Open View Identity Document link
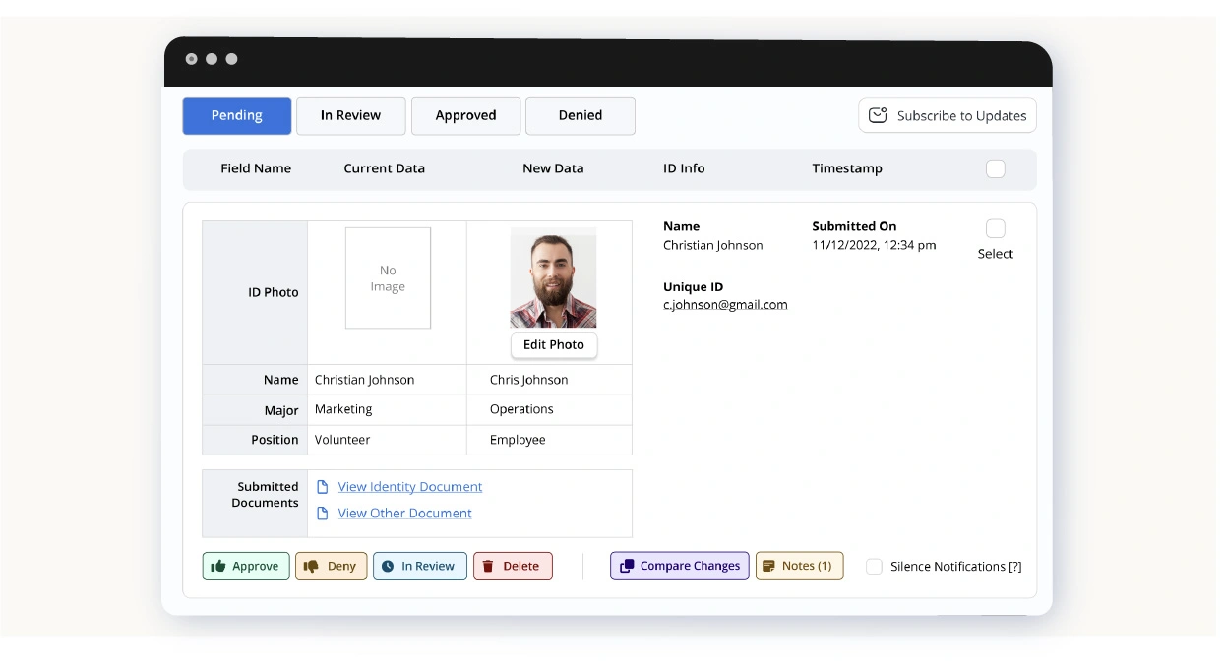This screenshot has width=1223, height=668. [410, 487]
